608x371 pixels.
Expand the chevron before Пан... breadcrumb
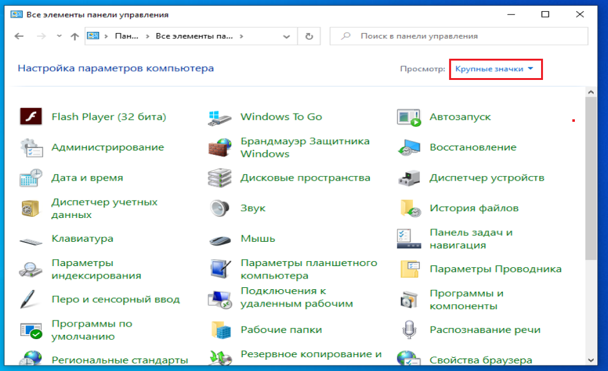tap(106, 36)
